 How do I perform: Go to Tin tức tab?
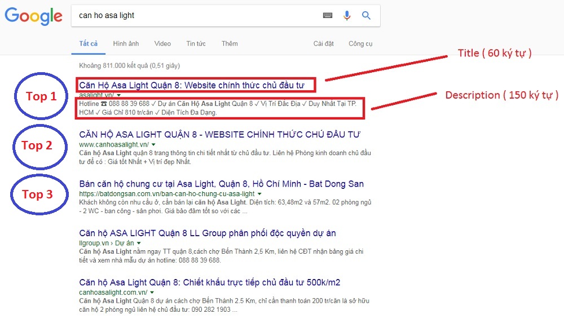(196, 44)
